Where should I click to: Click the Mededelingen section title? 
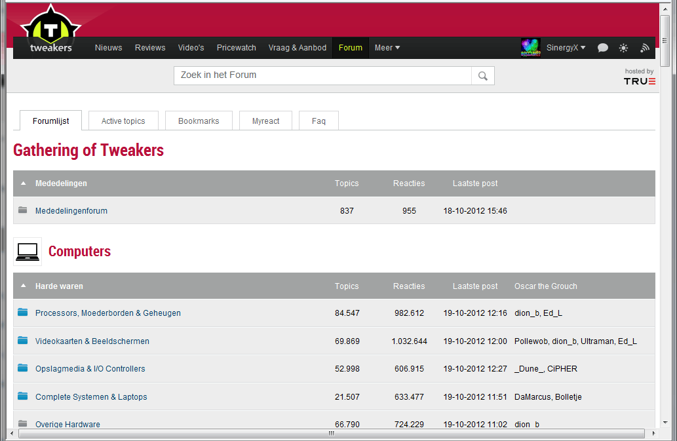pyautogui.click(x=61, y=183)
